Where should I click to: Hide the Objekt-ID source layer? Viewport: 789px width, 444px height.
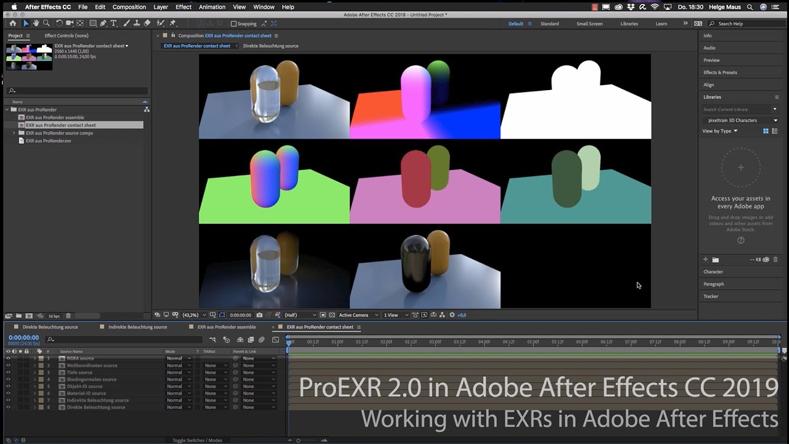(8, 386)
